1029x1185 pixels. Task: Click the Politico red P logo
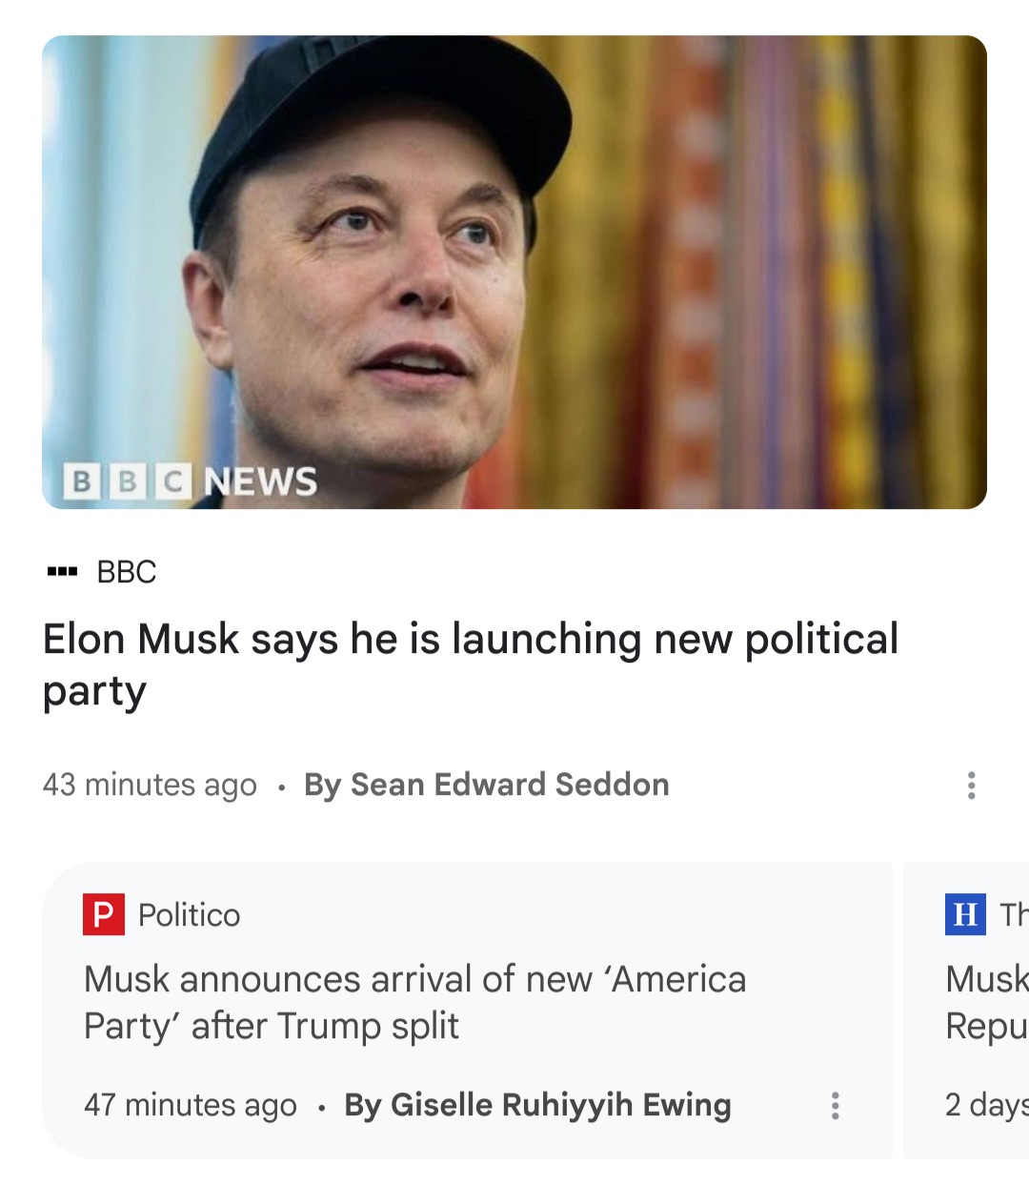(x=104, y=914)
